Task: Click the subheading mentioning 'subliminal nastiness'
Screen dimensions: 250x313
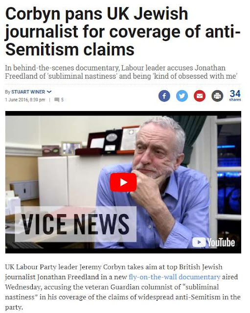Action: tap(121, 72)
